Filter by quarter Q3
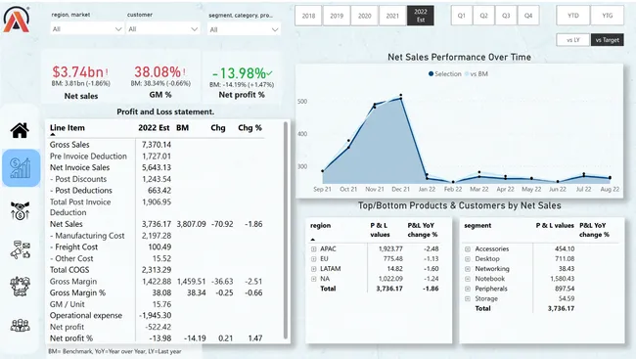 pyautogui.click(x=506, y=16)
